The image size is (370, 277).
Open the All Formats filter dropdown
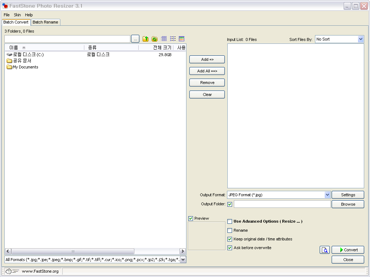pos(183,260)
